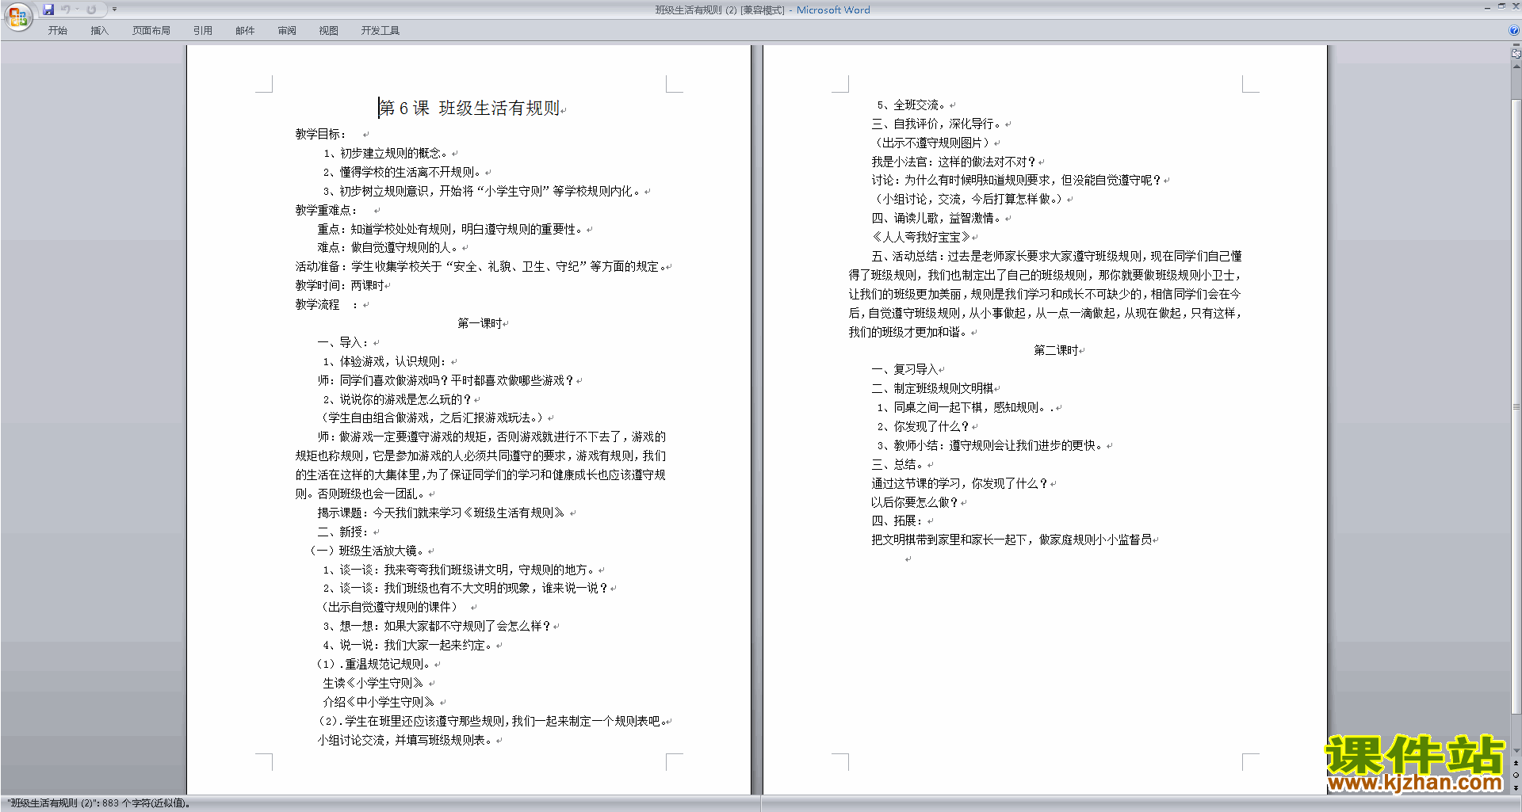Open the Office button menu
The width and height of the screenshot is (1522, 812).
point(17,17)
